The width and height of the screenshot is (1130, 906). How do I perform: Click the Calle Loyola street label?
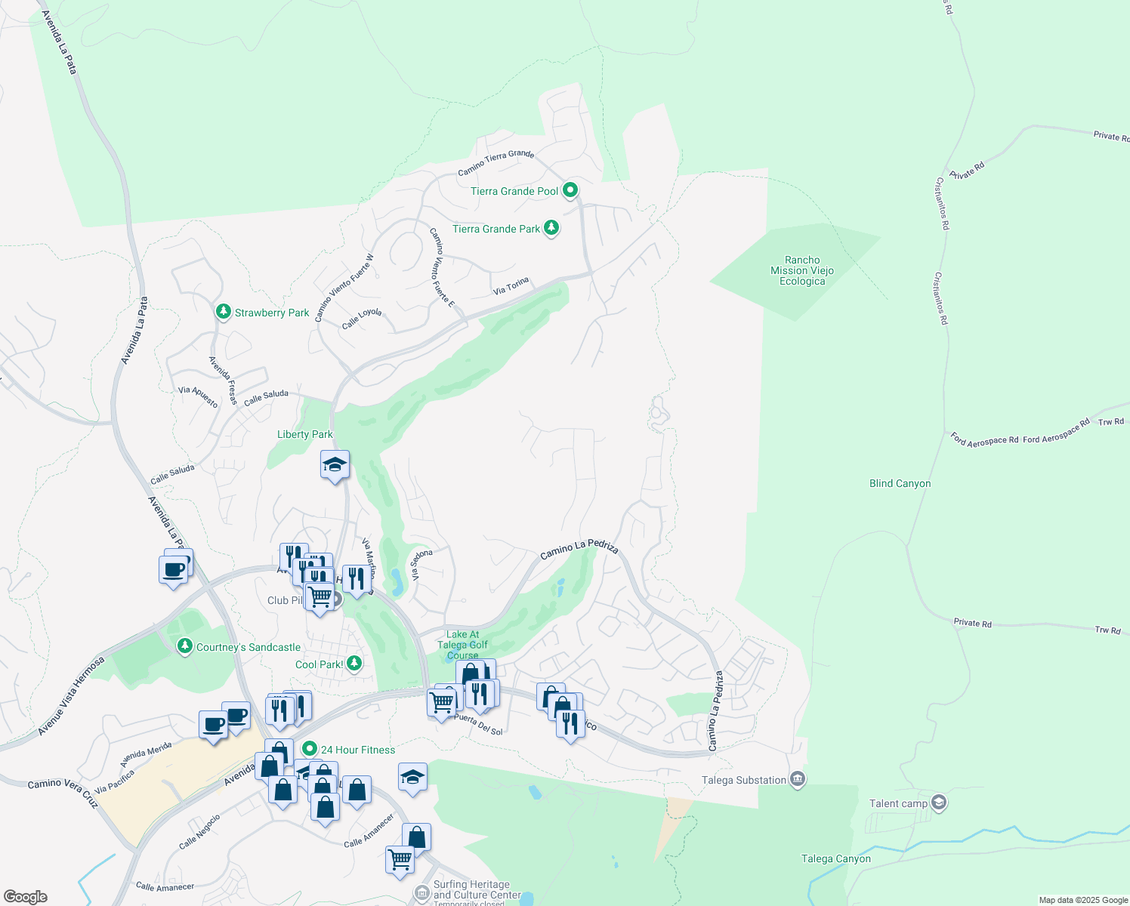tap(362, 319)
